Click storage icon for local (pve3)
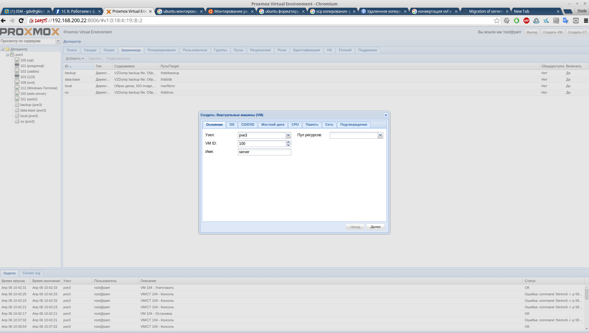Screen dimensions: 589x333 17,116
